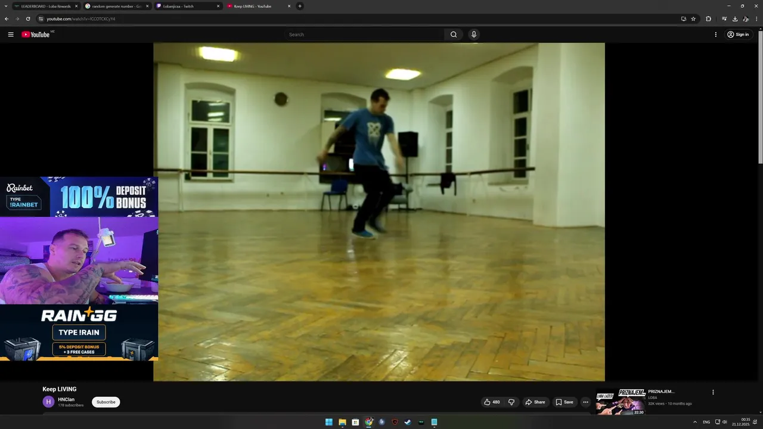Open File Explorer from taskbar
763x429 pixels.
click(x=342, y=422)
